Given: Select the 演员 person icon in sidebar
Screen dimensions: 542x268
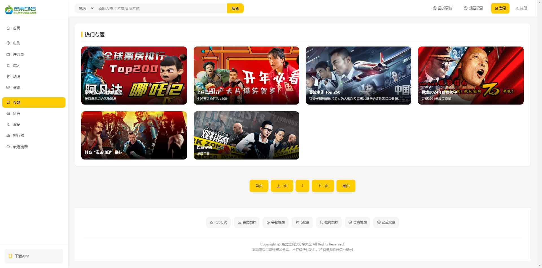Looking at the screenshot, I should click(8, 125).
